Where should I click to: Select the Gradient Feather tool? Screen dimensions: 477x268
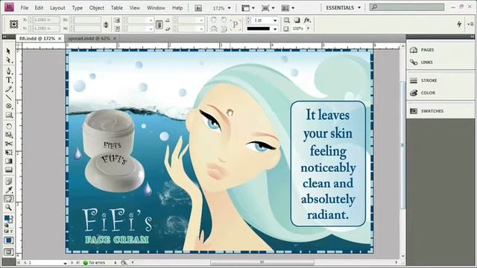pos(8,170)
